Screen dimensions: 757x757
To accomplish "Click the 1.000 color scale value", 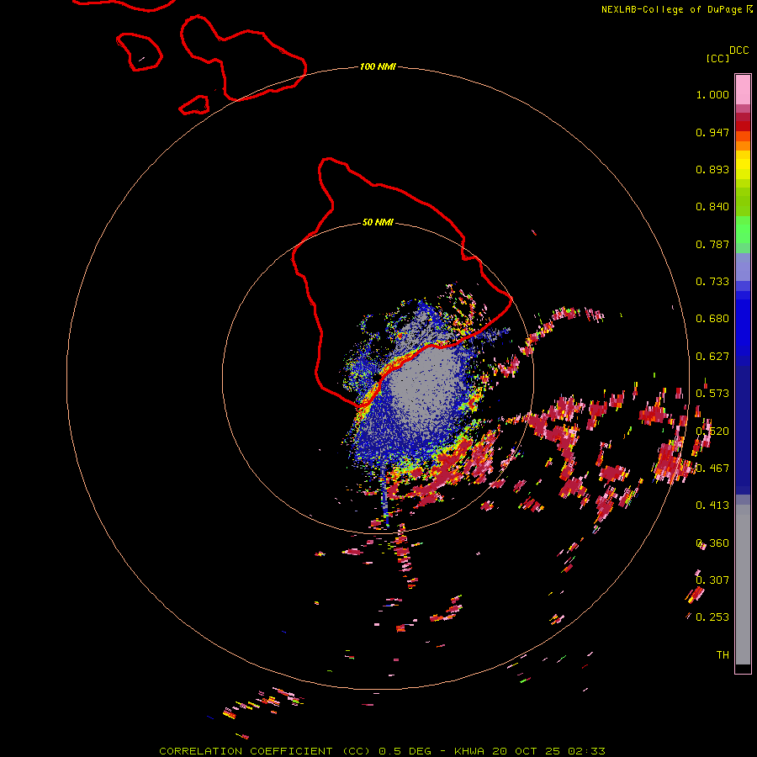I will [x=712, y=94].
